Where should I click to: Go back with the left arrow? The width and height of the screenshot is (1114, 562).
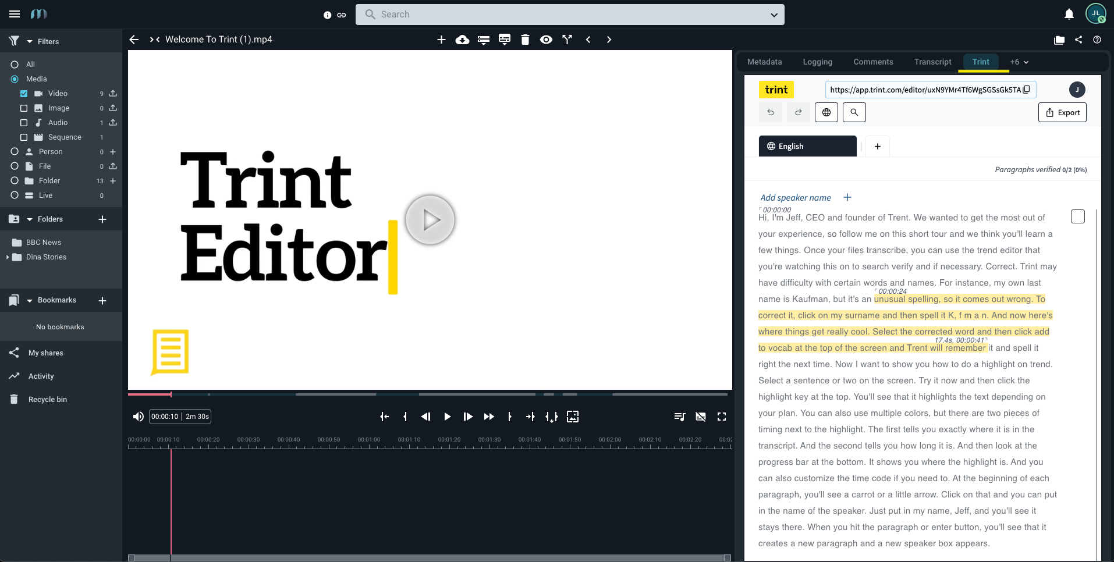click(x=134, y=40)
